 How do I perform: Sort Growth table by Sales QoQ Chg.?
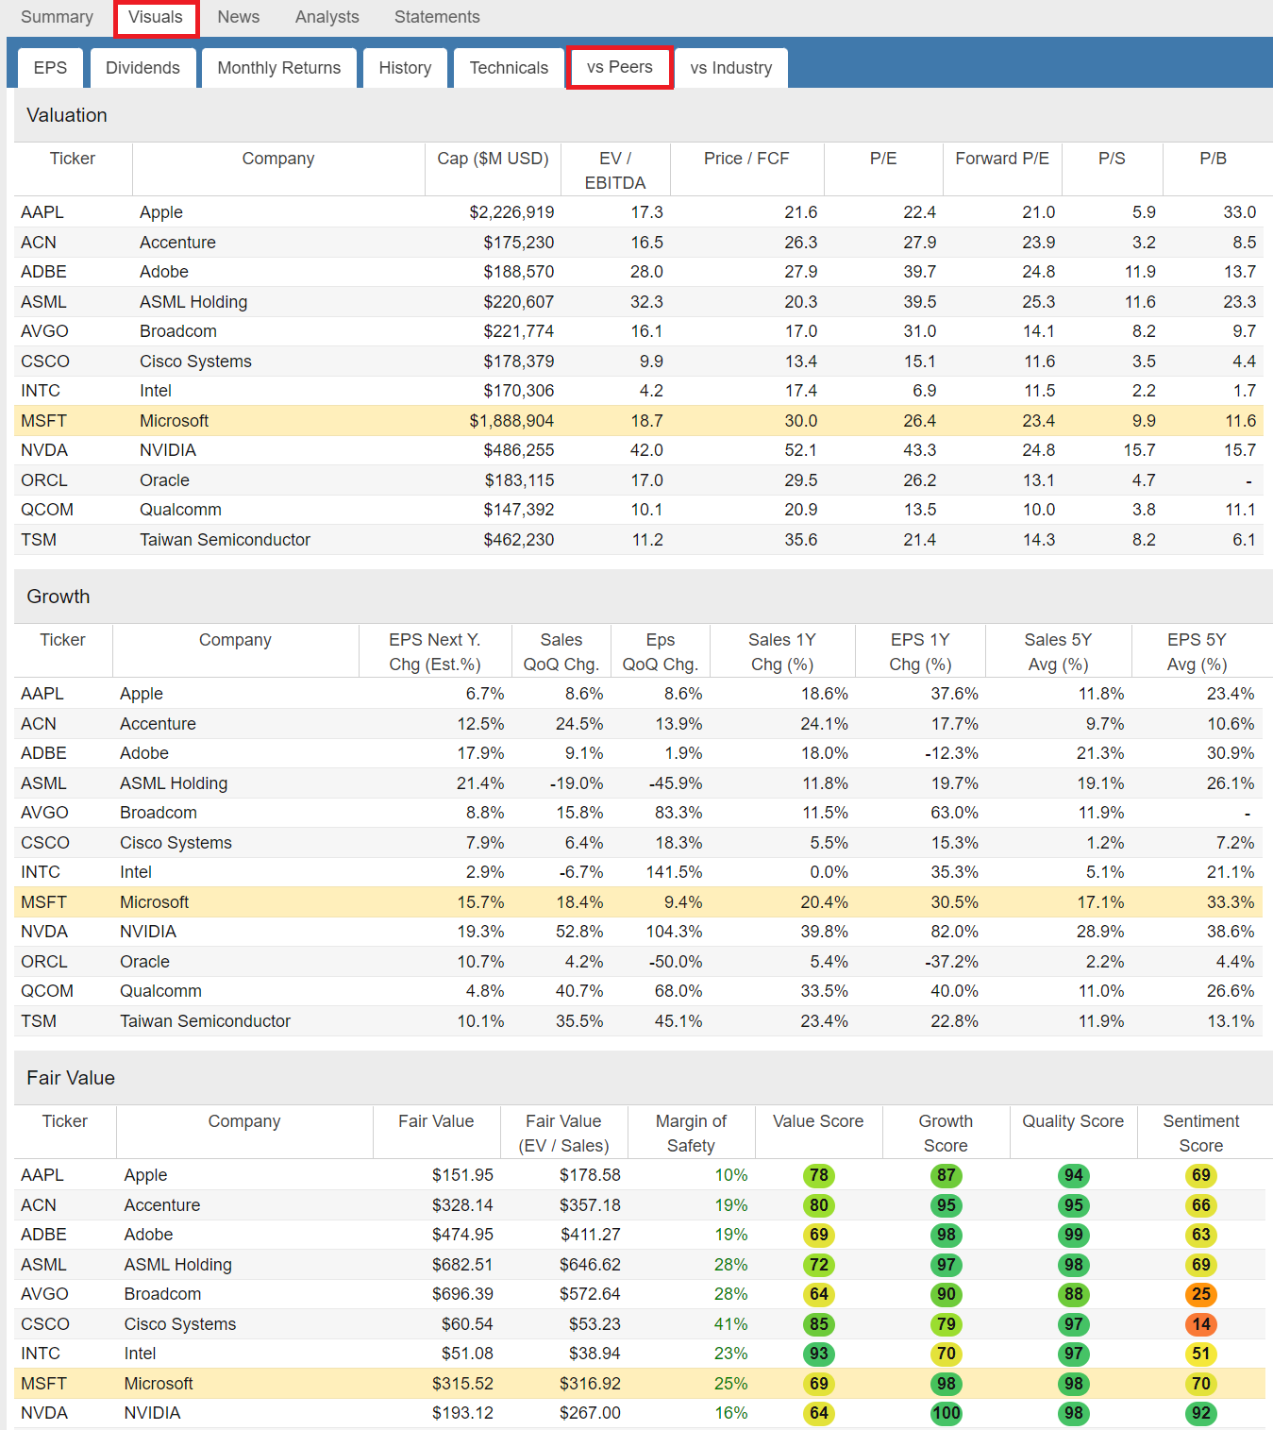point(561,652)
